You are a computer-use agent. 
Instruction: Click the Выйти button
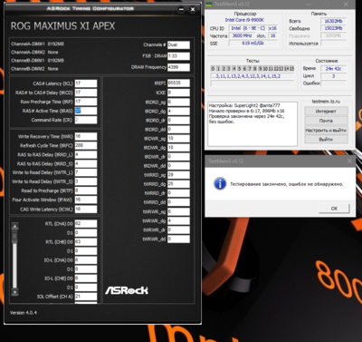pyautogui.click(x=326, y=140)
